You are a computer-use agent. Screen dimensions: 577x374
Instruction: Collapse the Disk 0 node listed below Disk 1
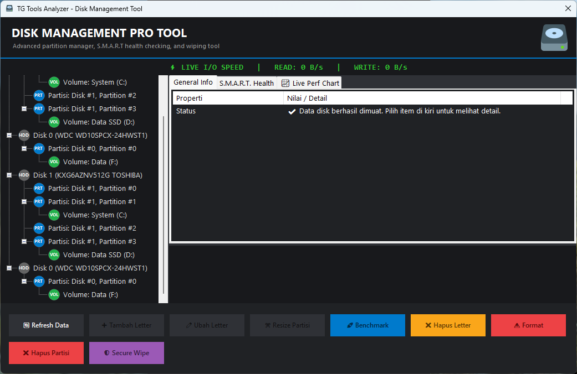[9, 268]
